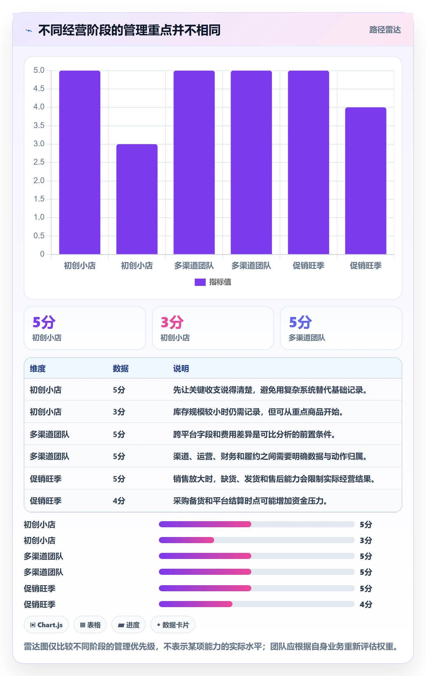
Task: Click the lightning icon beside the title
Action: [29, 30]
